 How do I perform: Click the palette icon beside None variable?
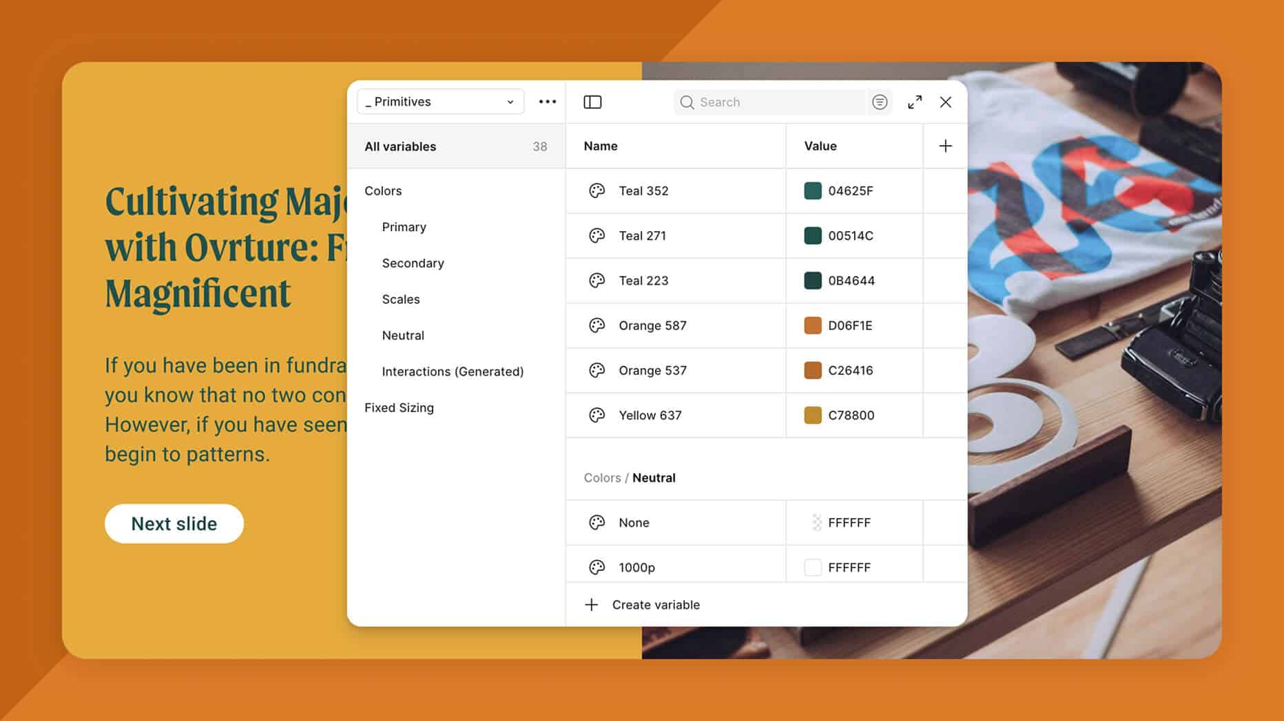(x=597, y=522)
